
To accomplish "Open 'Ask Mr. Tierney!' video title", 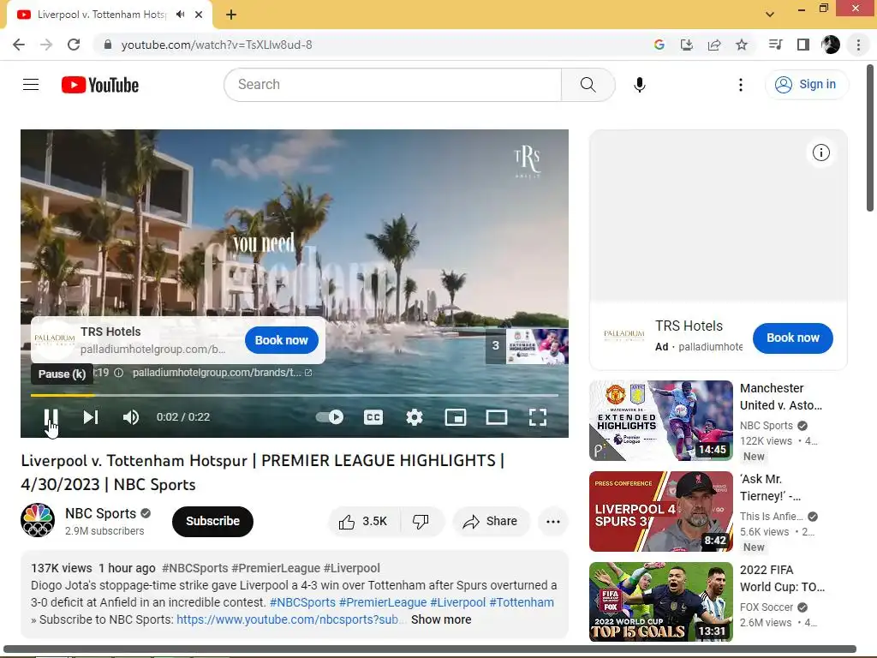I will click(770, 488).
